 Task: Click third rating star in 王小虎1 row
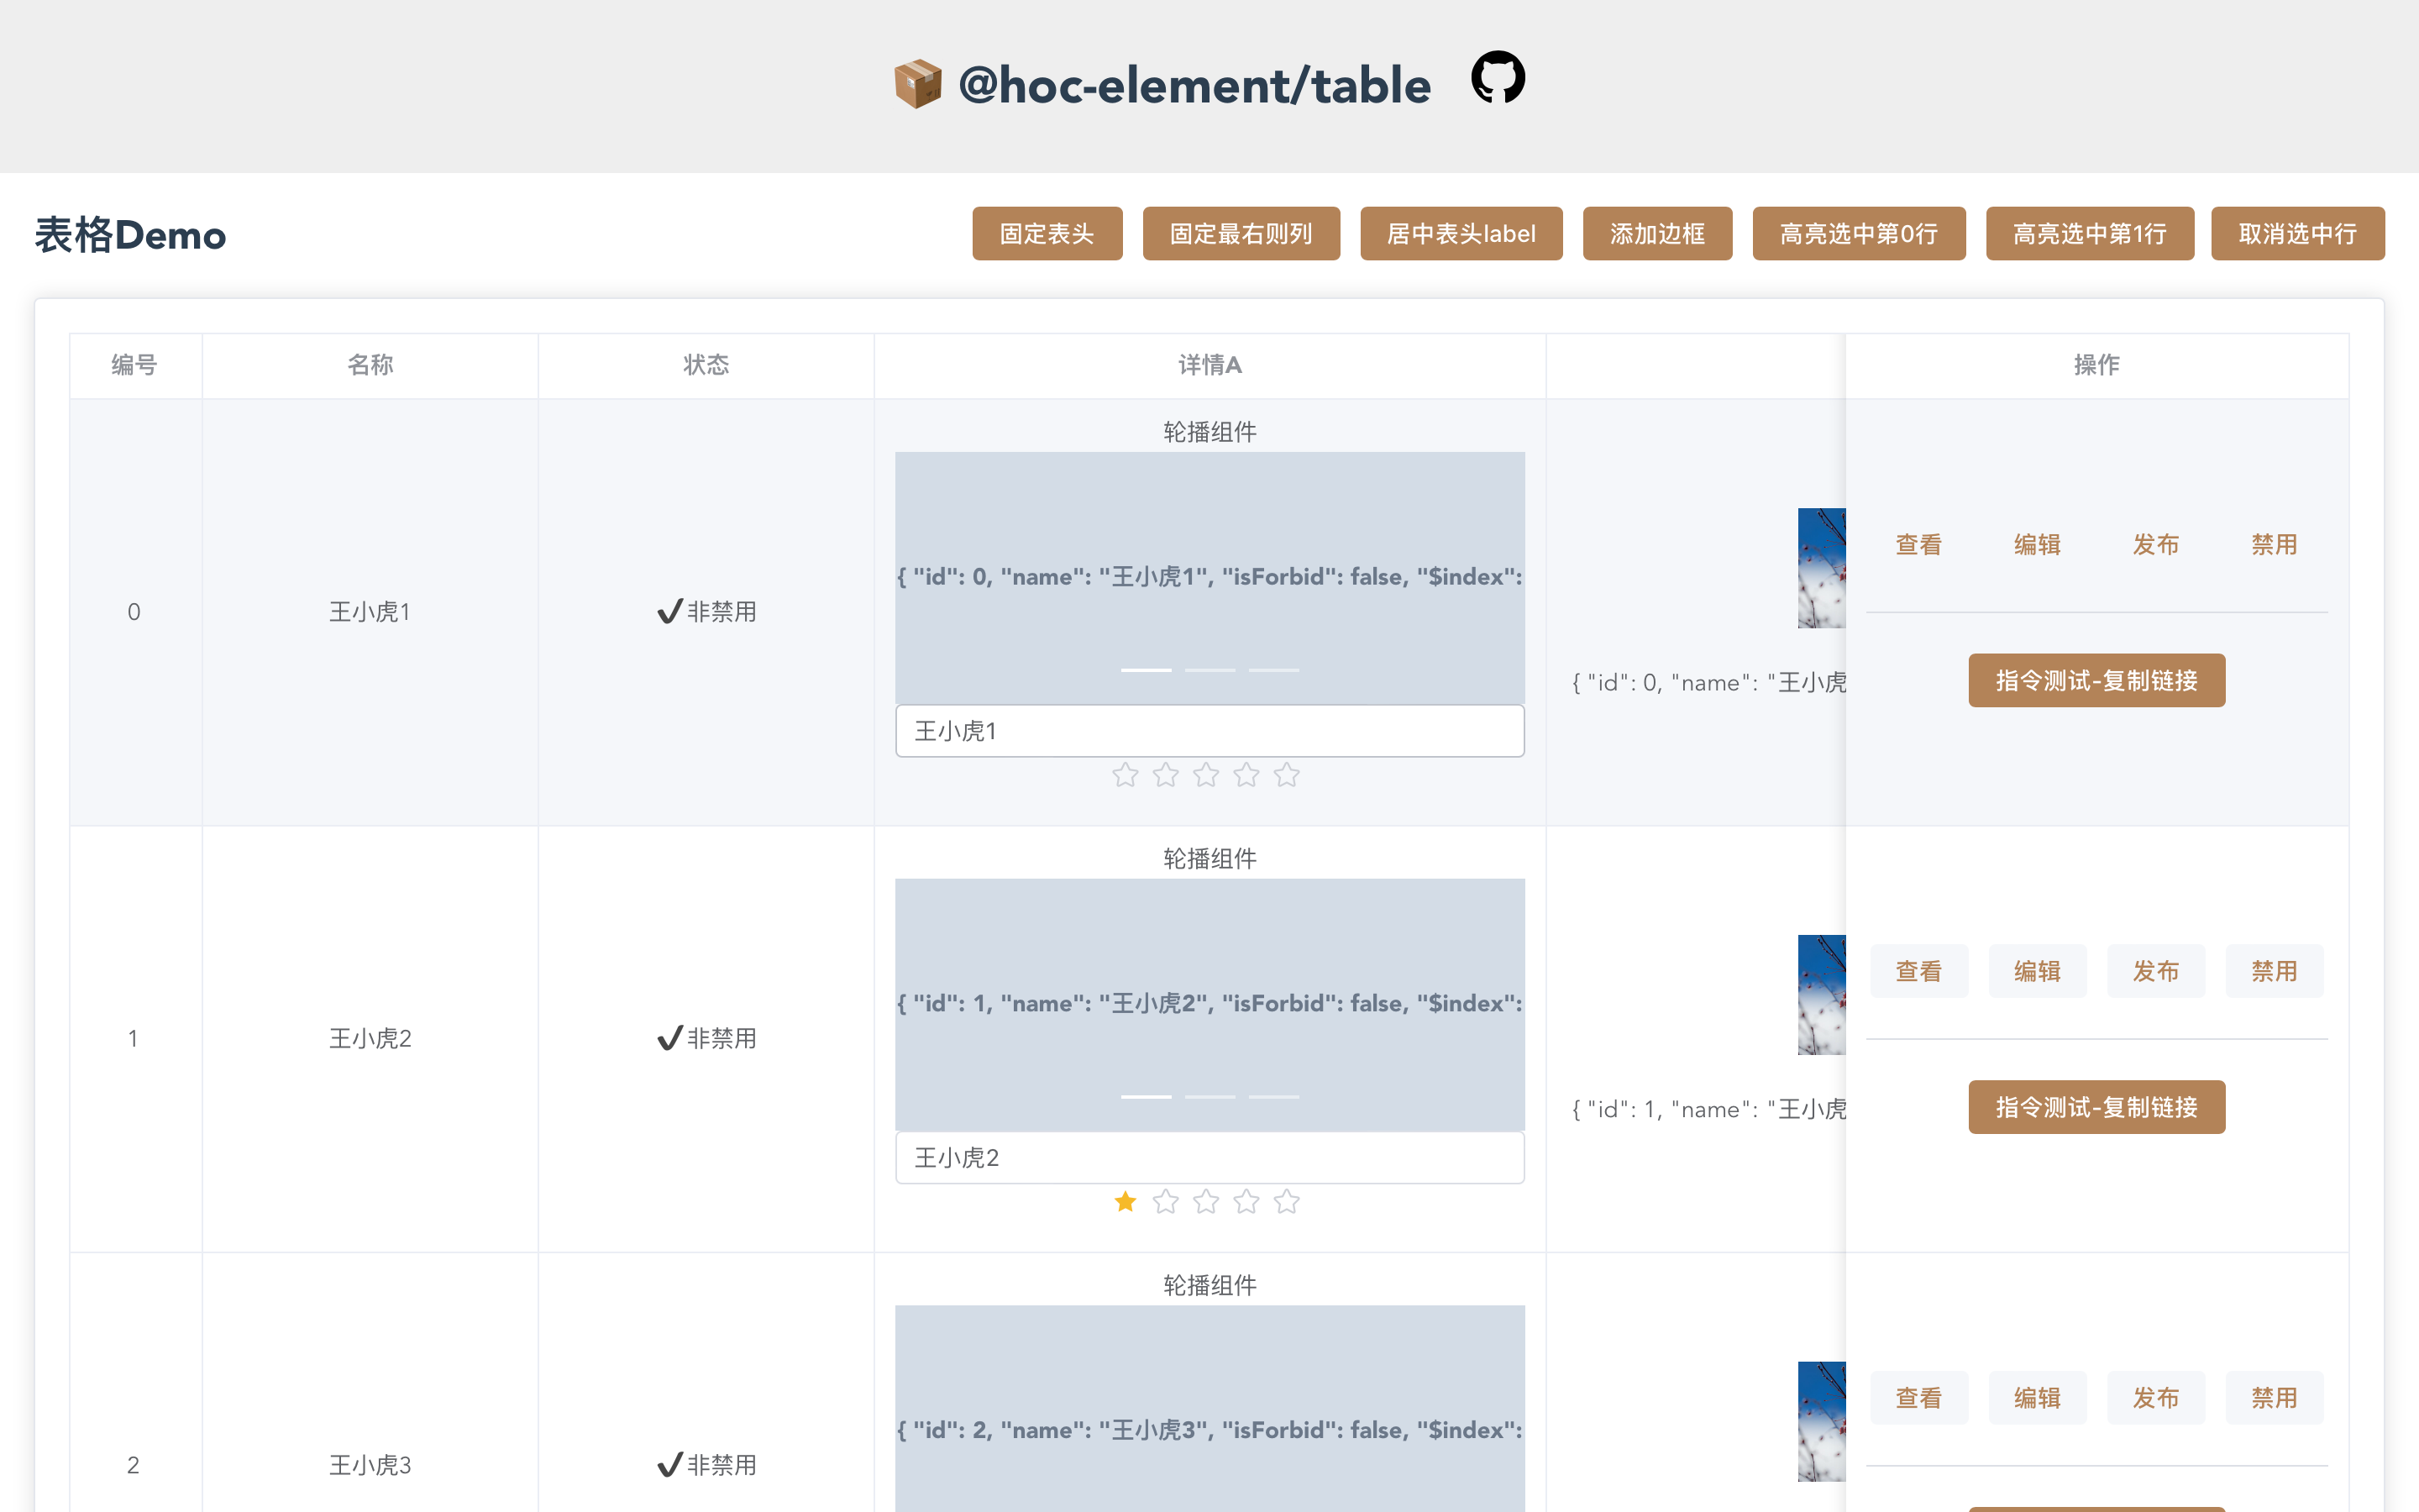click(x=1206, y=775)
